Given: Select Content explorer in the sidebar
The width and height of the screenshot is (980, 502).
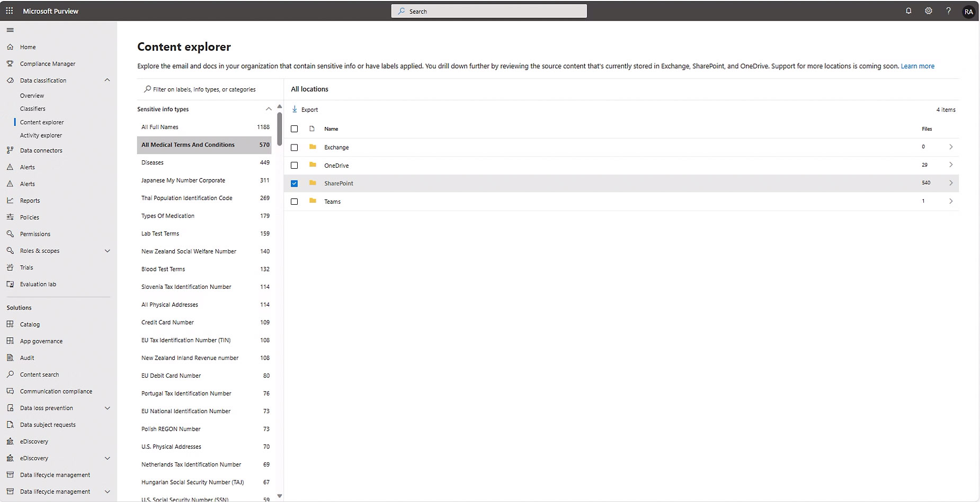Looking at the screenshot, I should tap(42, 122).
